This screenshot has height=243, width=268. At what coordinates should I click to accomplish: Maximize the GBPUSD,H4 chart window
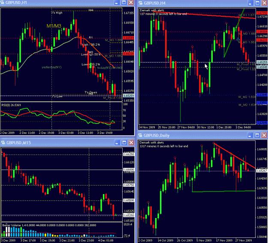[258, 3]
